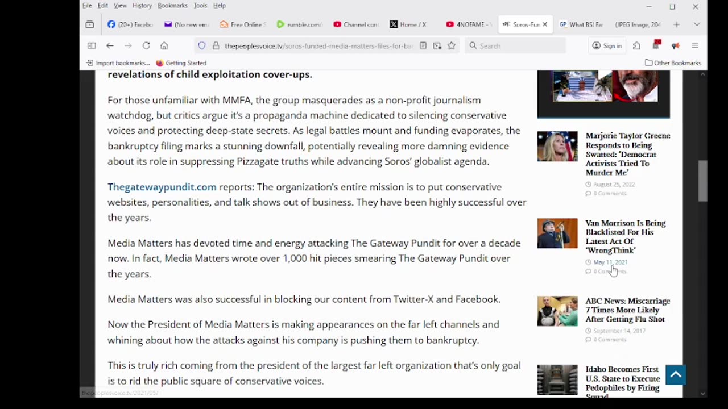Go to the browser home page
Screen dimensions: 728x409
tap(164, 45)
